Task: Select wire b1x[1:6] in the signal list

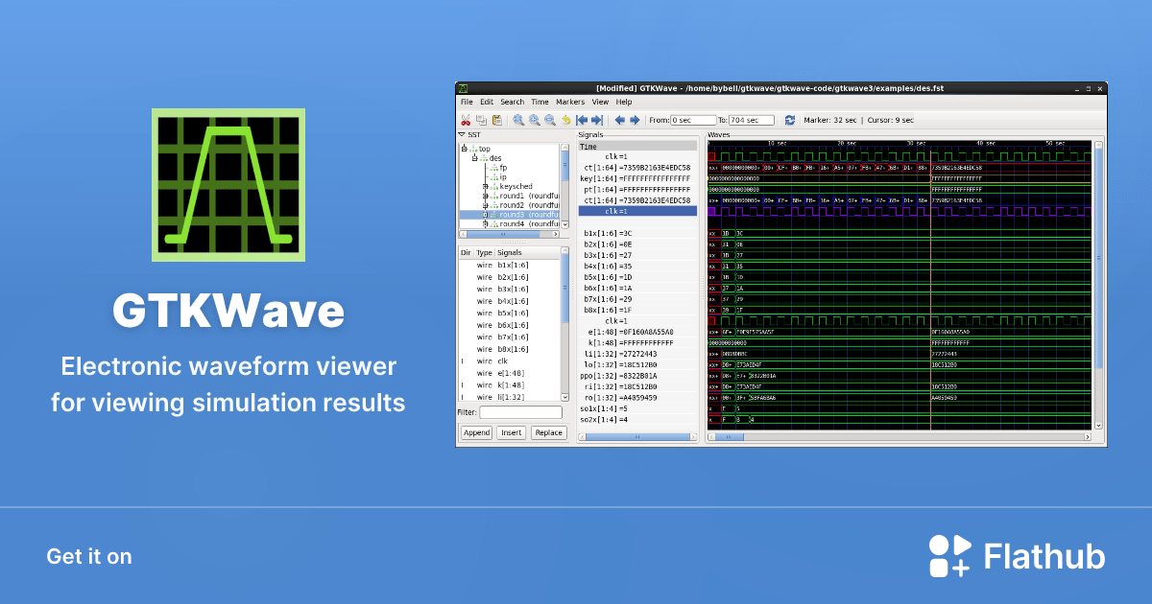Action: [509, 265]
